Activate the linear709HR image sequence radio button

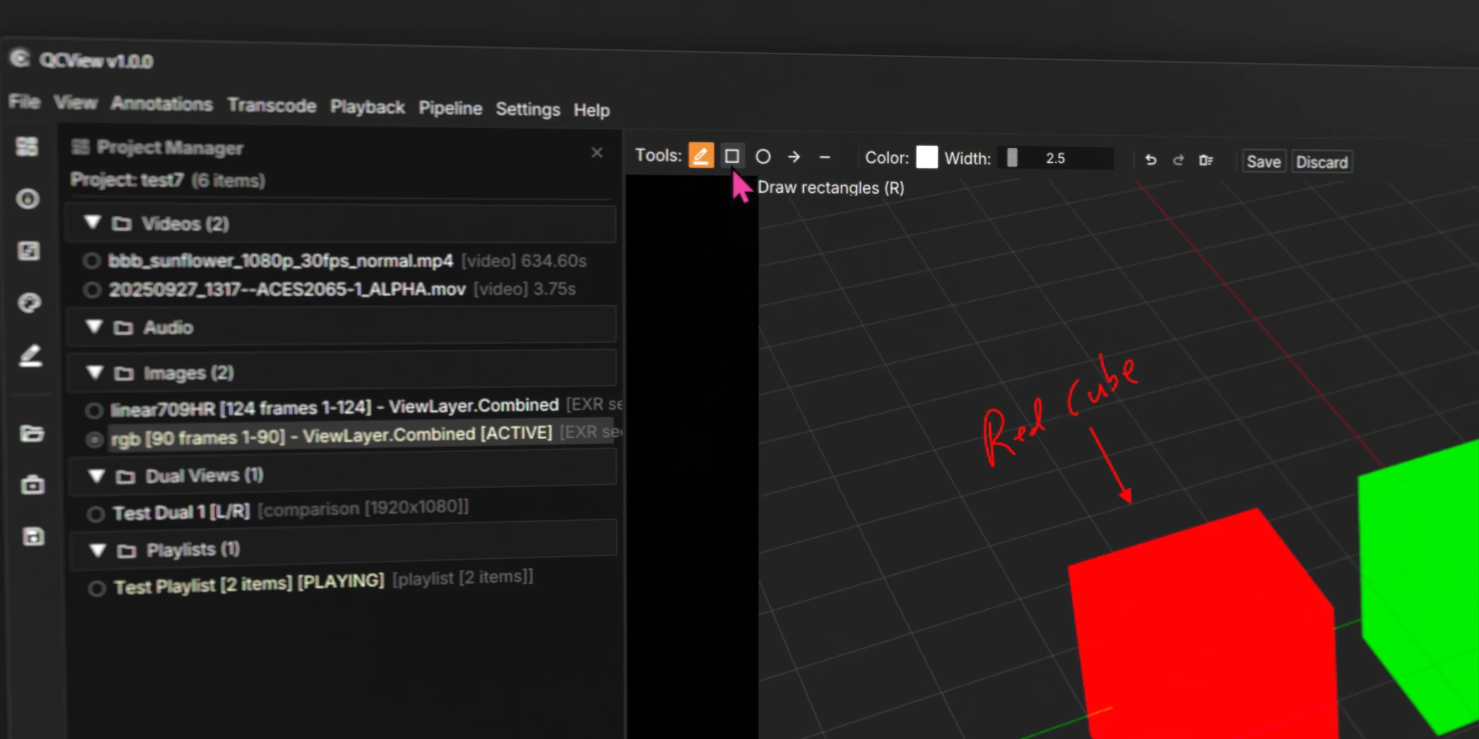point(94,410)
